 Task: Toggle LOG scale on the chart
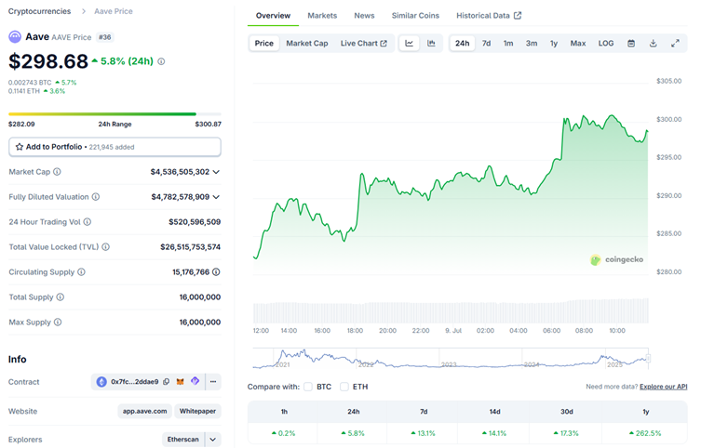coord(606,44)
